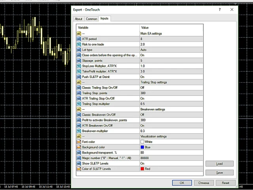Click the icon beside Risk to one trade
This screenshot has height=190, width=253.
[x=79, y=44]
